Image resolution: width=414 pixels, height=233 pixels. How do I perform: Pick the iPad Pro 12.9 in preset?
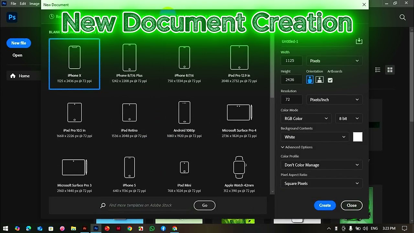tap(239, 64)
